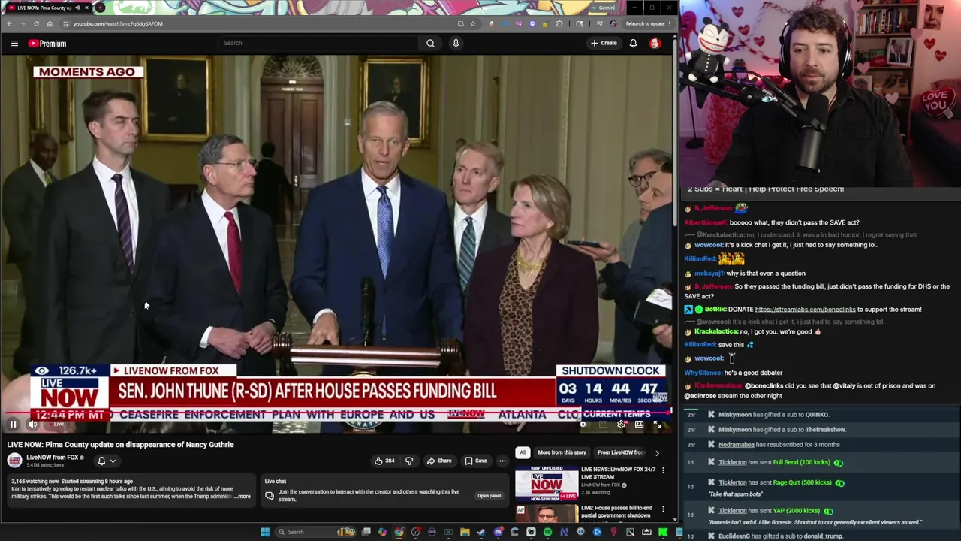Open YouTube notifications bell
The image size is (961, 541).
[x=633, y=43]
